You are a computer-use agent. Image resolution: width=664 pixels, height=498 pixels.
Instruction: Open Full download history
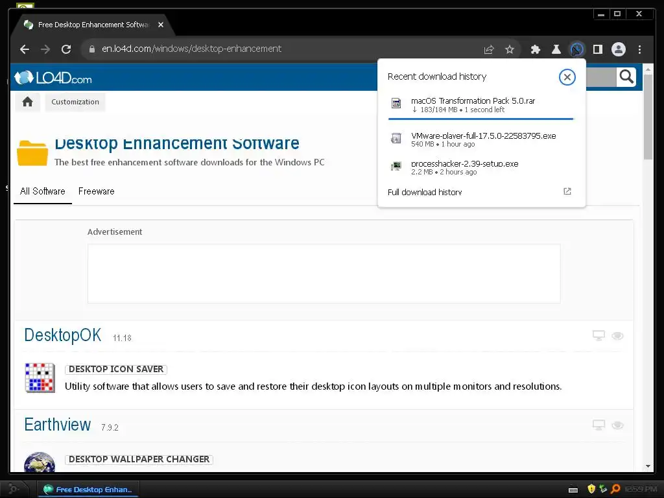click(x=480, y=192)
